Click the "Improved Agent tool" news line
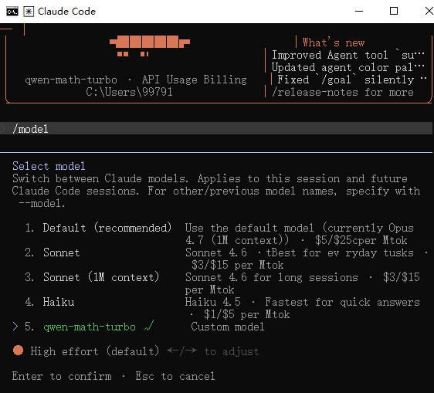The height and width of the screenshot is (393, 434). pyautogui.click(x=348, y=55)
